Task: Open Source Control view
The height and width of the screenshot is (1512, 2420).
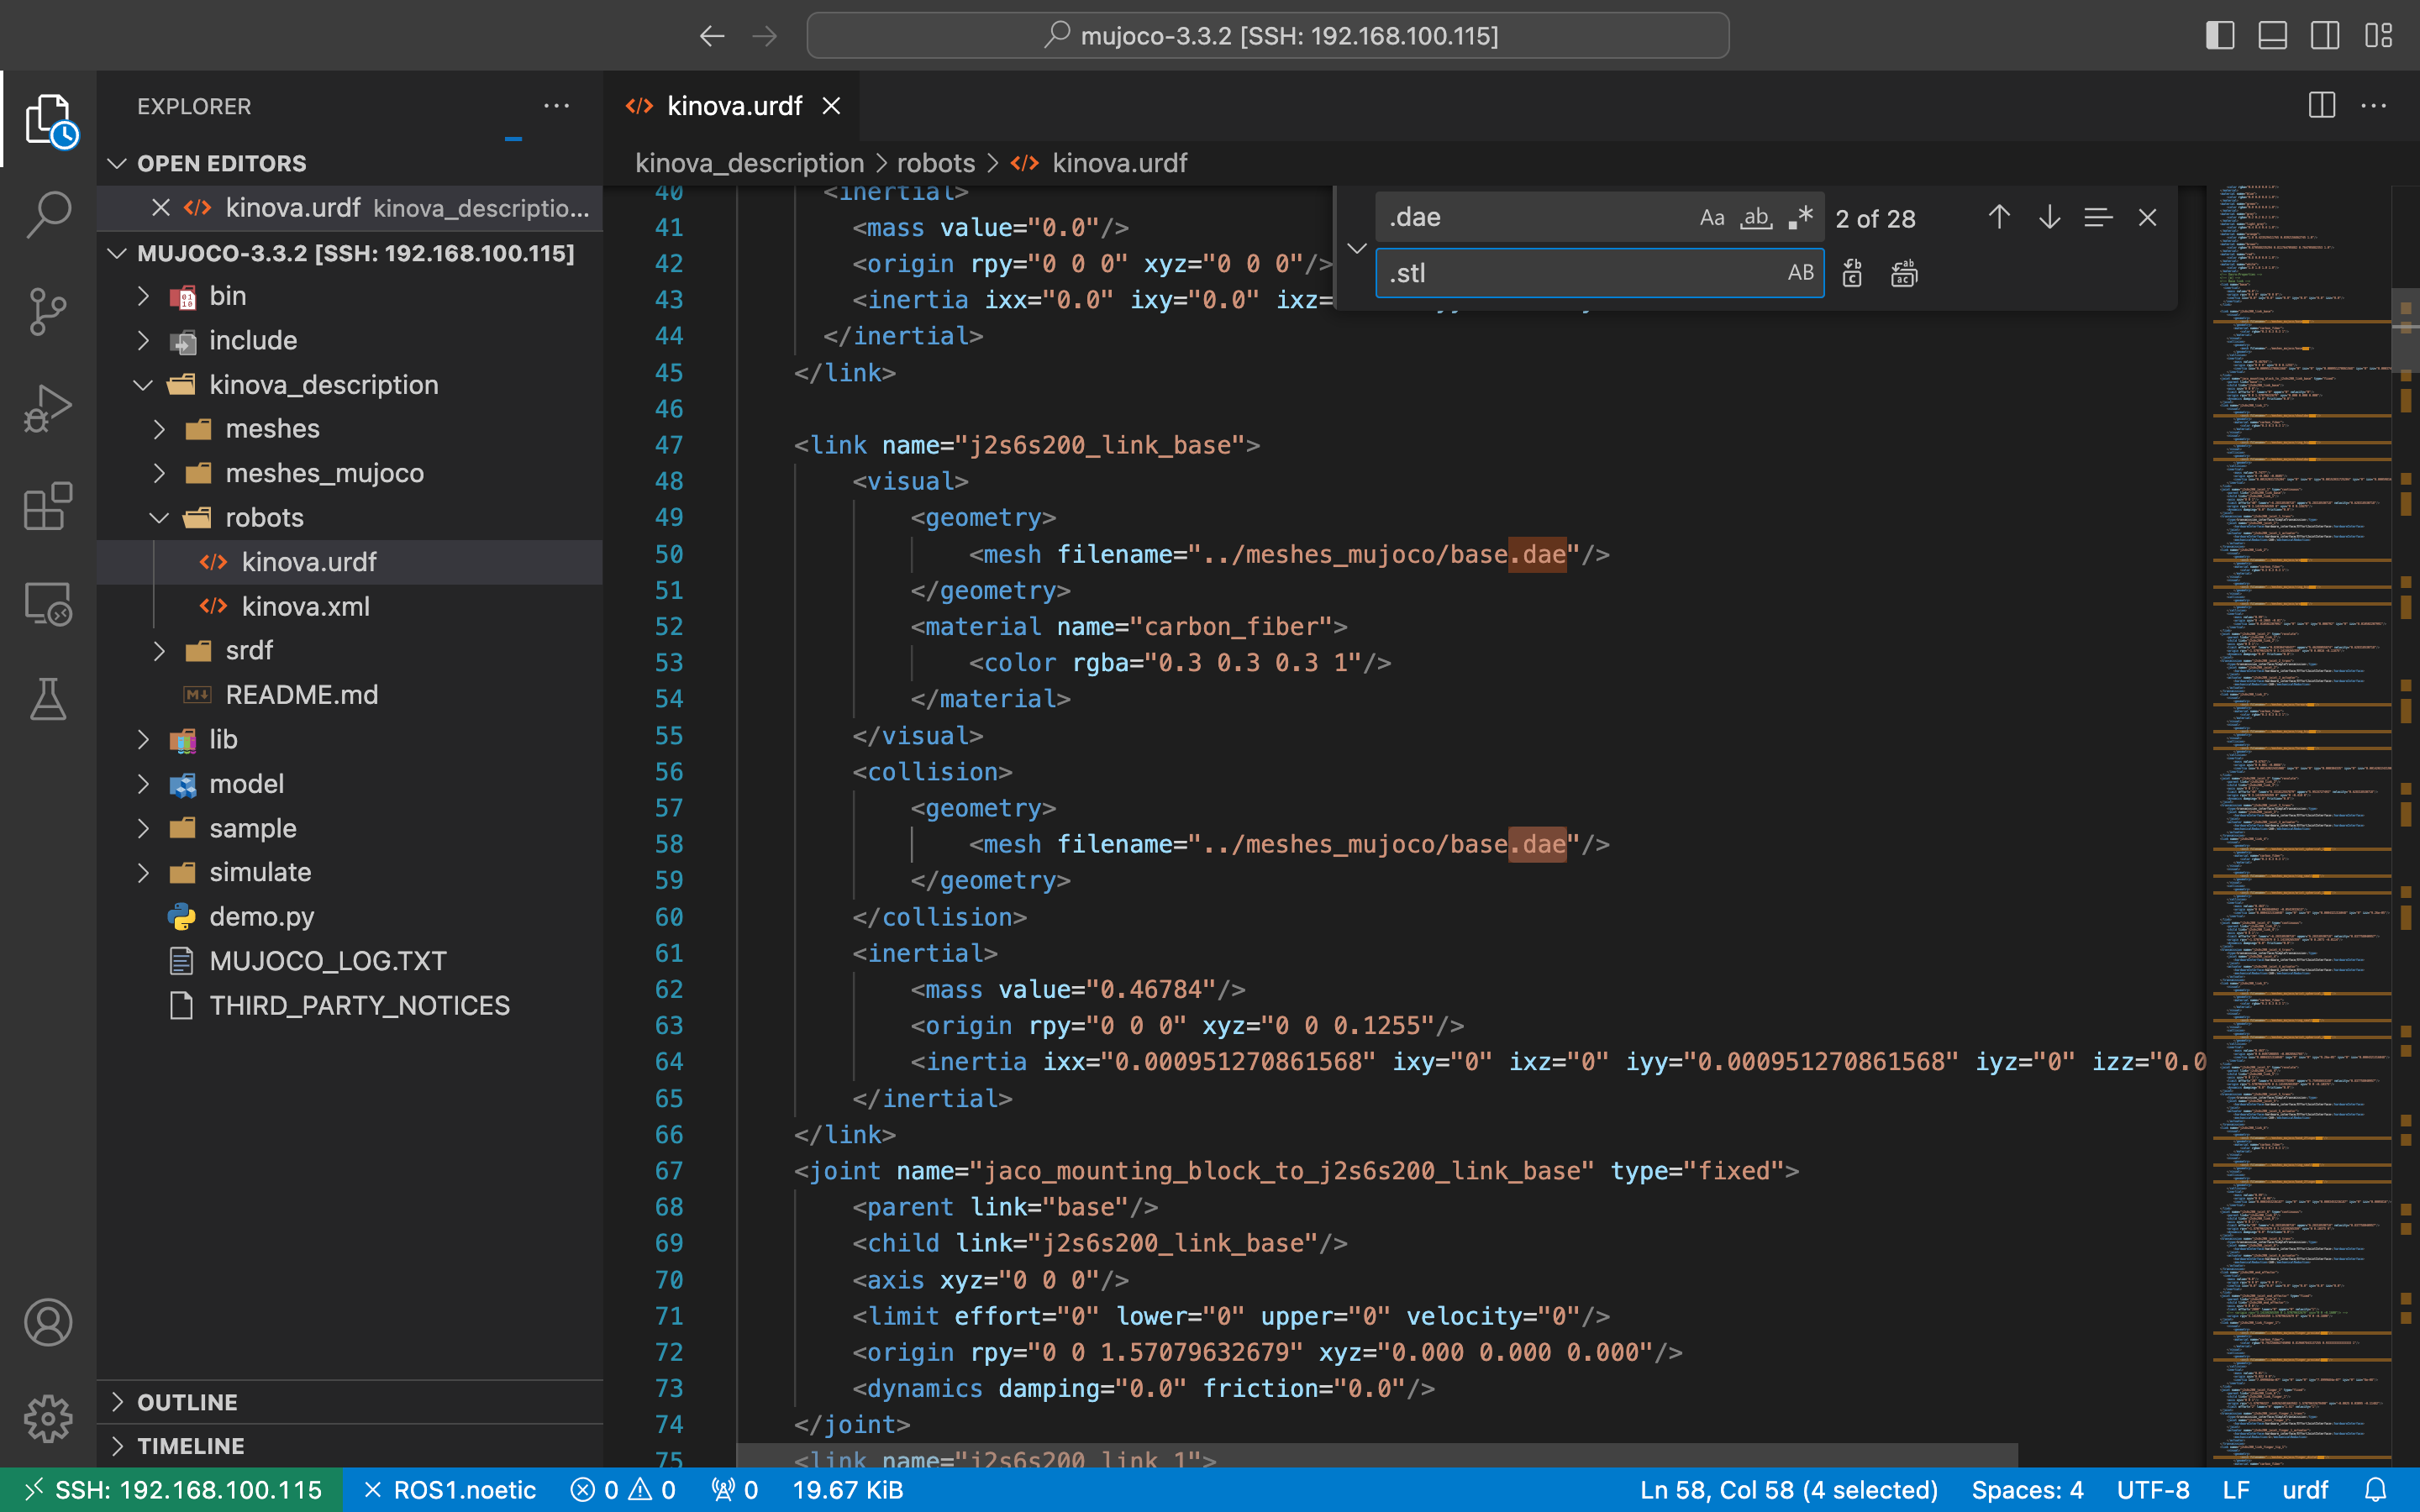Action: pos(48,312)
